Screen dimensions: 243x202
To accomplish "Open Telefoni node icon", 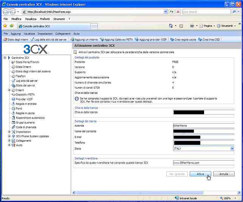I will pyautogui.click(x=14, y=76).
